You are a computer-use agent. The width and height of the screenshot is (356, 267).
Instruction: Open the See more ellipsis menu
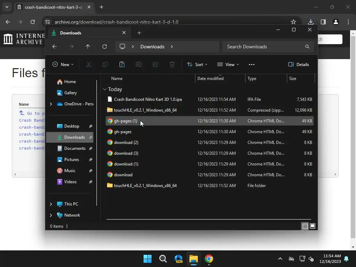click(x=252, y=64)
